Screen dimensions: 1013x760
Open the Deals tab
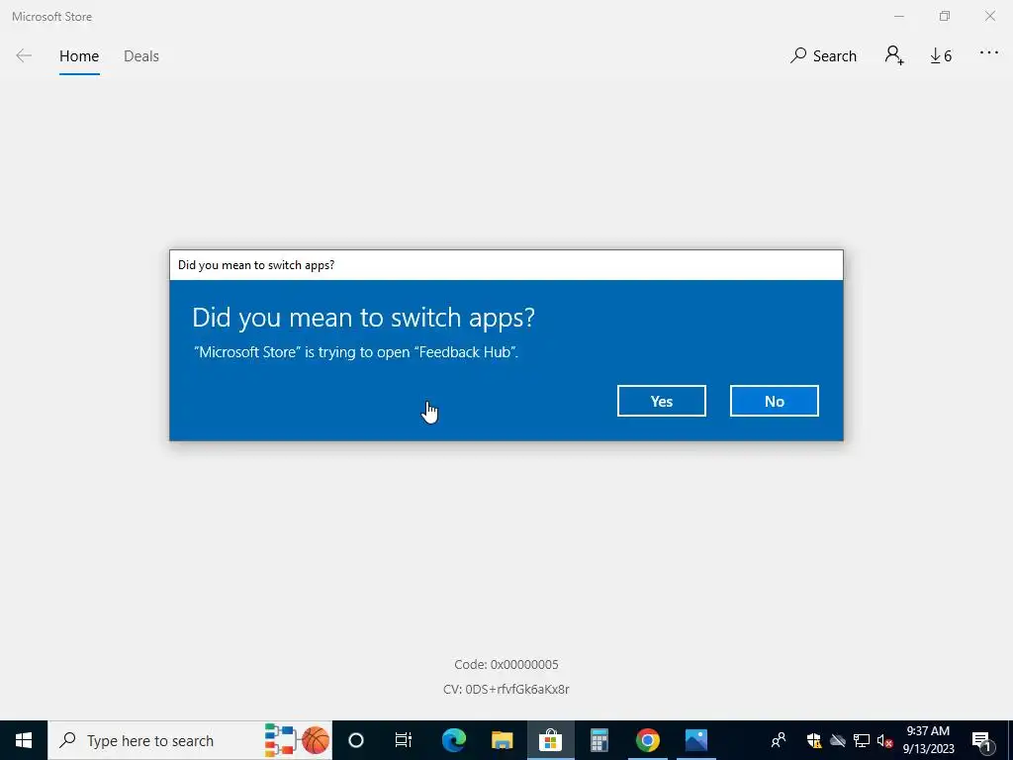coord(140,56)
